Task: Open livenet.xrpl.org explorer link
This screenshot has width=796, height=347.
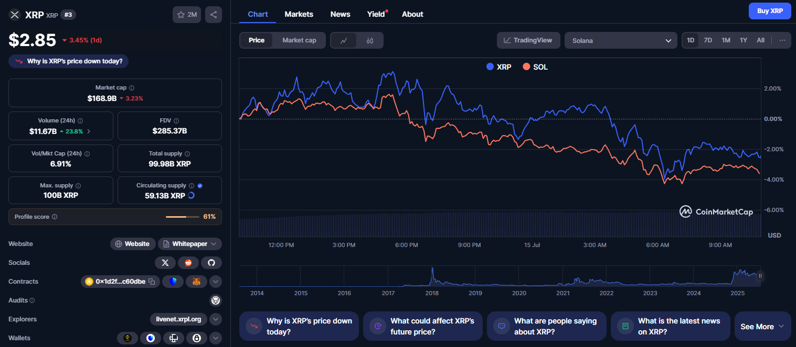Action: click(178, 319)
